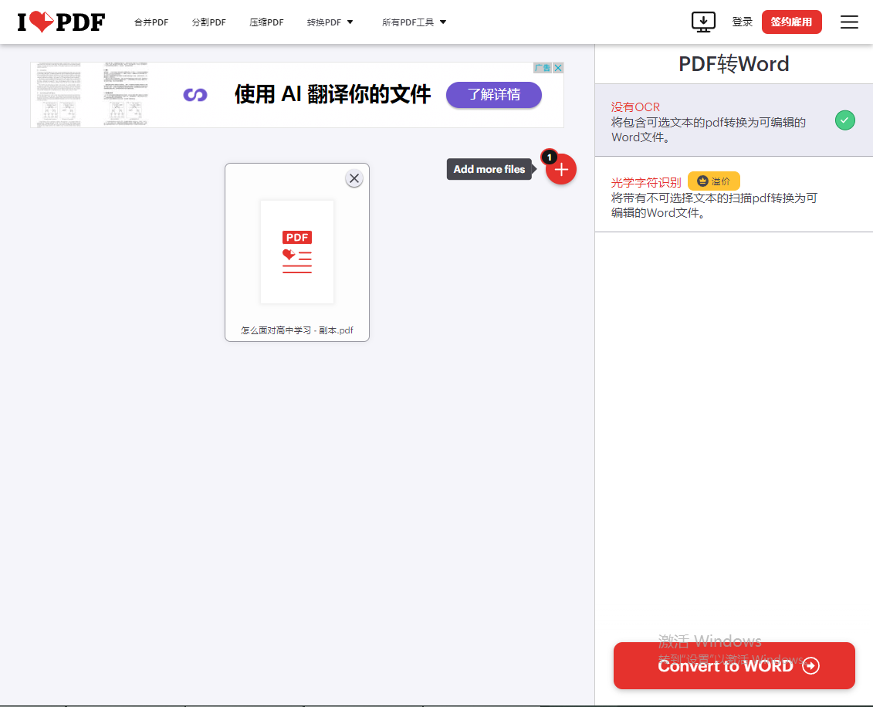
Task: Select the 怎么面对高中学习 PDF thumbnail
Action: point(297,252)
